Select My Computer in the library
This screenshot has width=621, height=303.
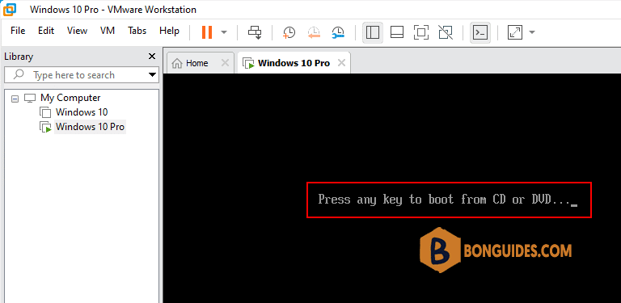click(70, 98)
